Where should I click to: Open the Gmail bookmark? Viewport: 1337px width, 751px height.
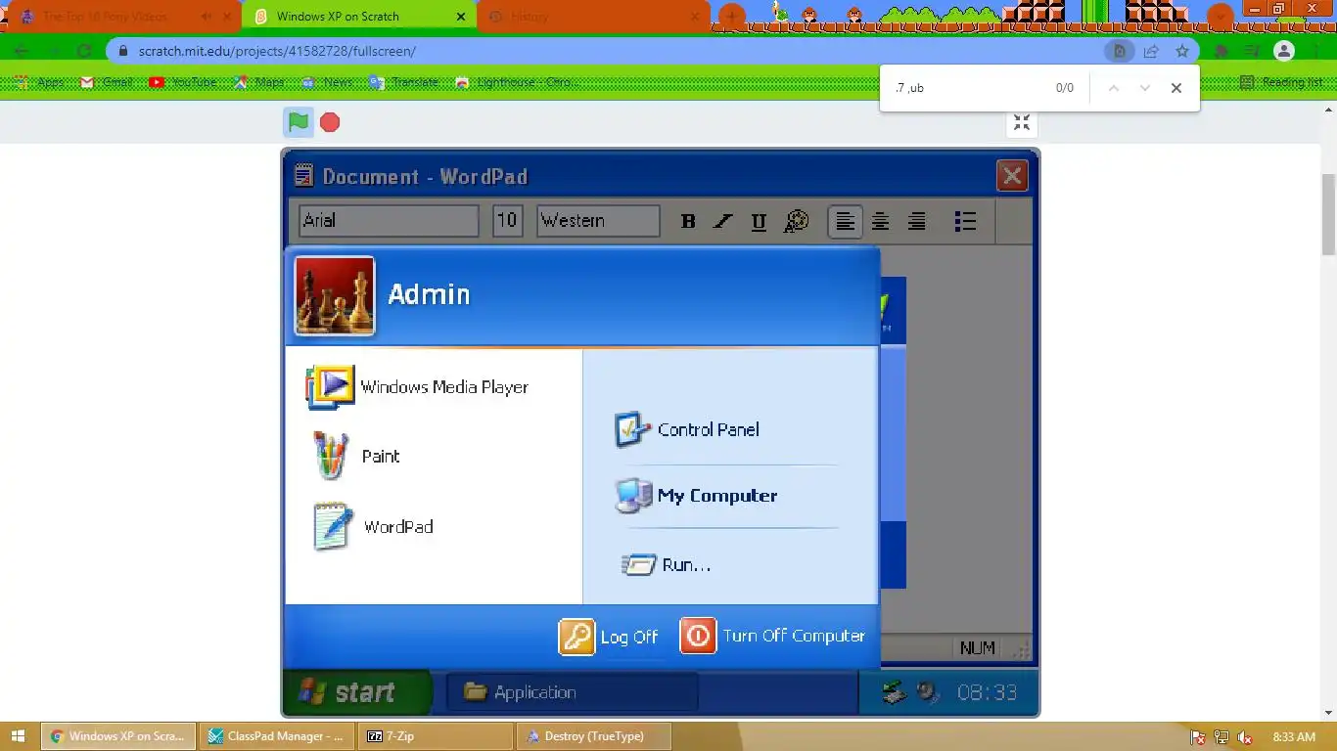coord(106,82)
